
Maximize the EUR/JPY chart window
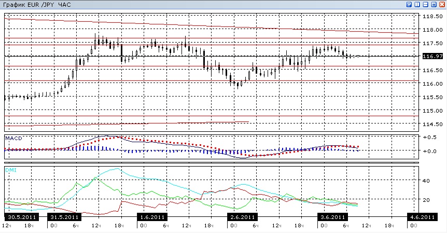pyautogui.click(x=434, y=4)
